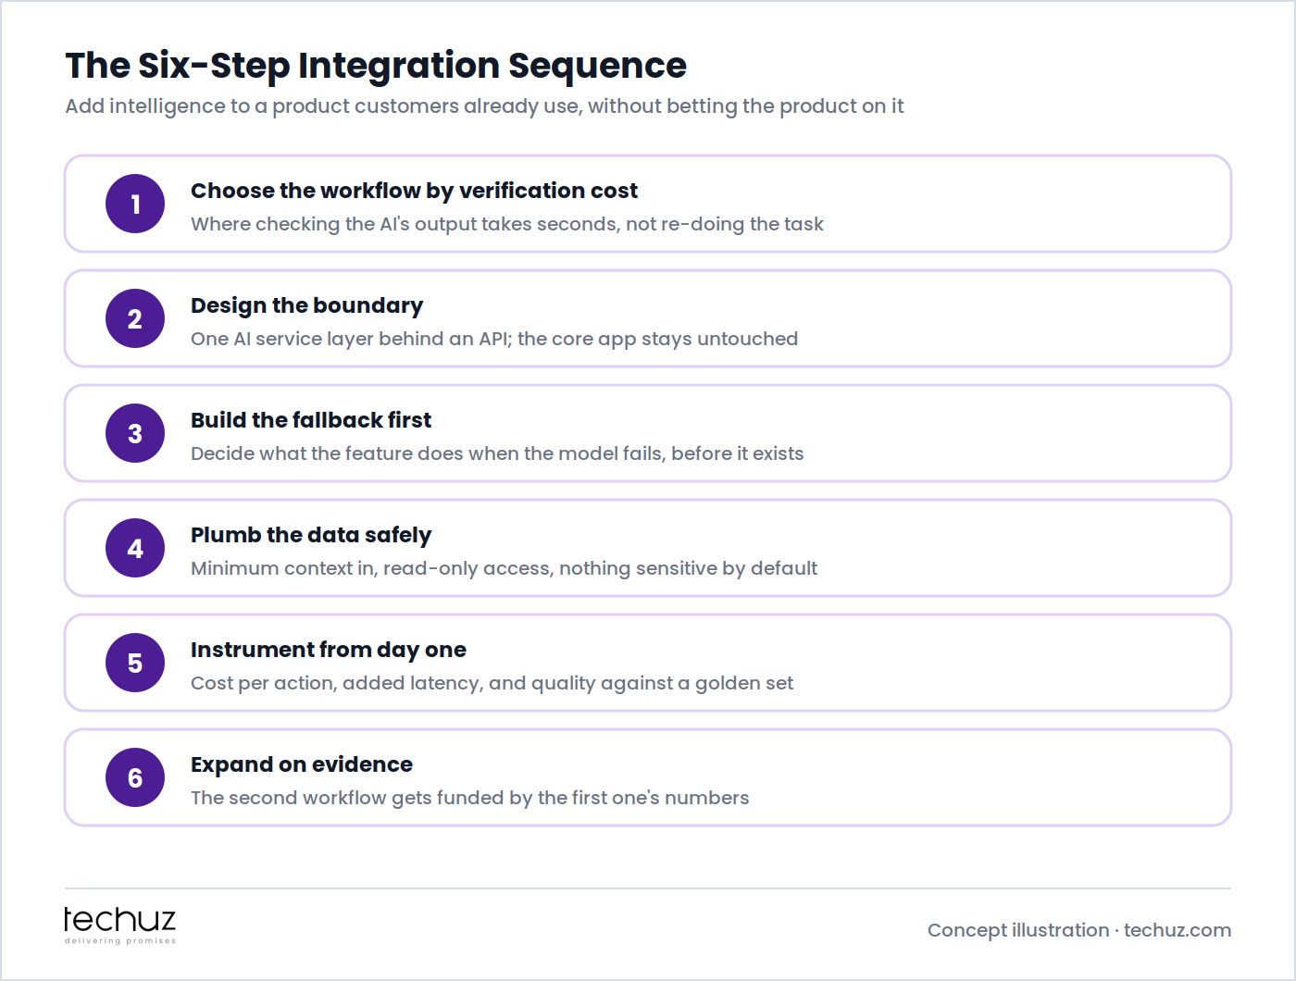This screenshot has height=981, width=1296.
Task: Select heading 'Build the fallback first'
Action: click(311, 420)
